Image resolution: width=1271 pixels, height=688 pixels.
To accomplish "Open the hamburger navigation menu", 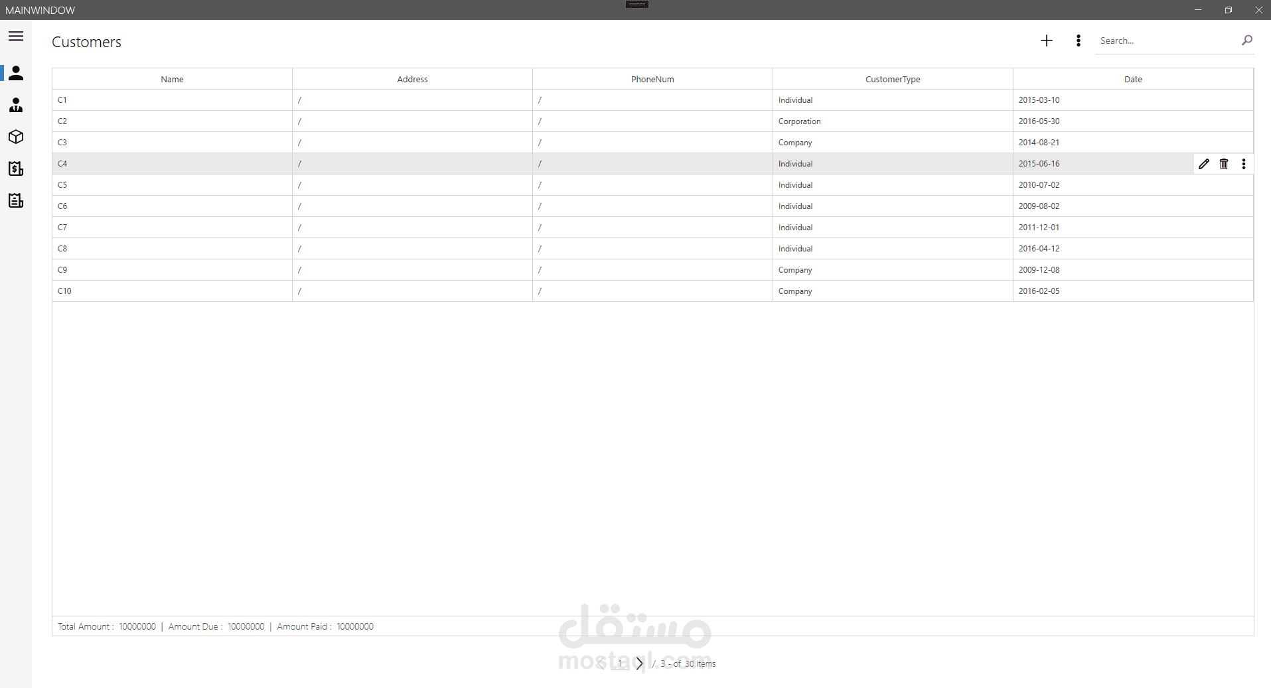I will (x=16, y=36).
